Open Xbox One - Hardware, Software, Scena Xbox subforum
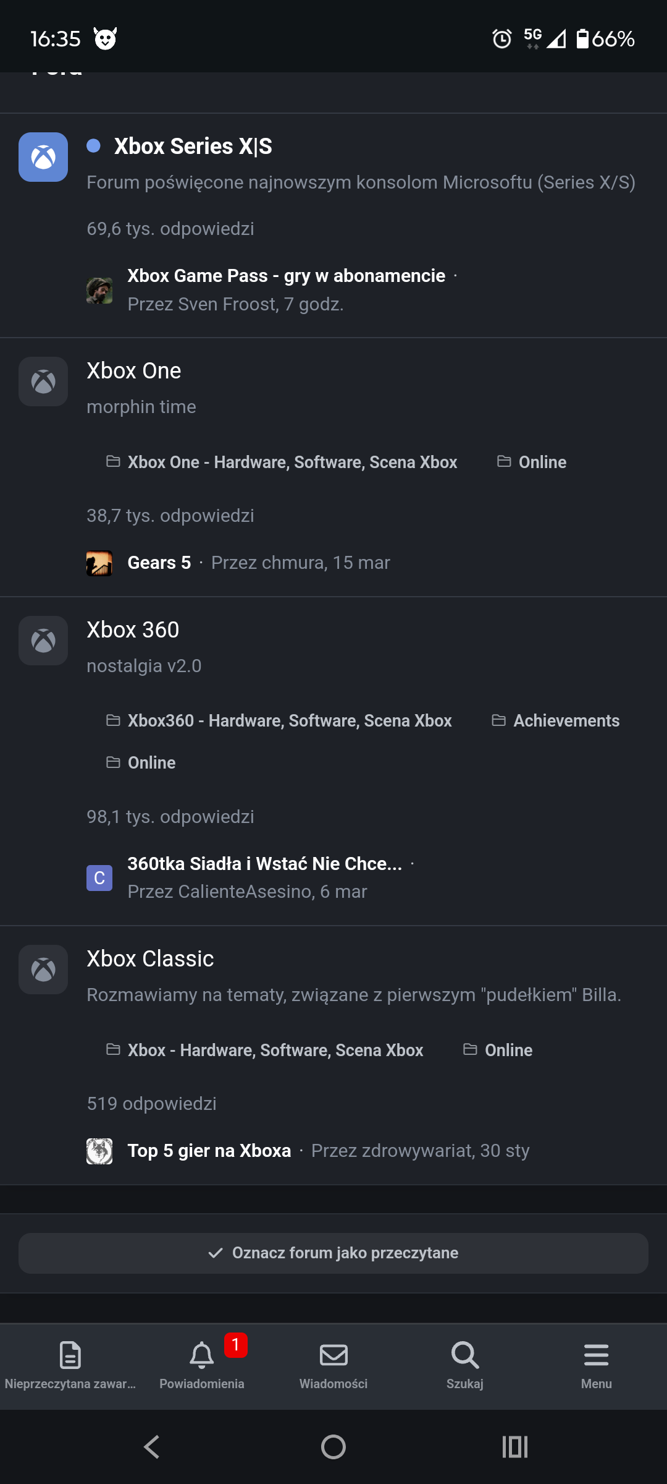 [x=292, y=463]
